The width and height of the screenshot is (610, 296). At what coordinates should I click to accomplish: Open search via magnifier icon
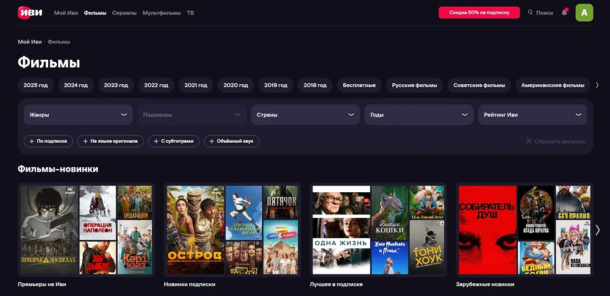530,12
